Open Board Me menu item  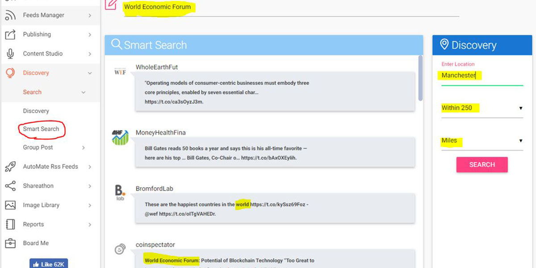[36, 243]
